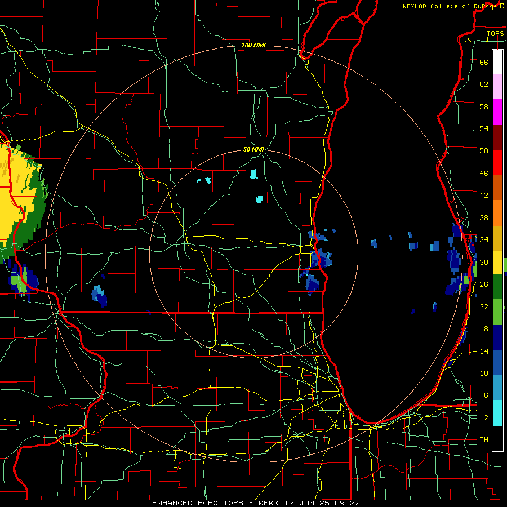Click the cyan echo near 50 NMI label
The image size is (507, 507).
[254, 175]
